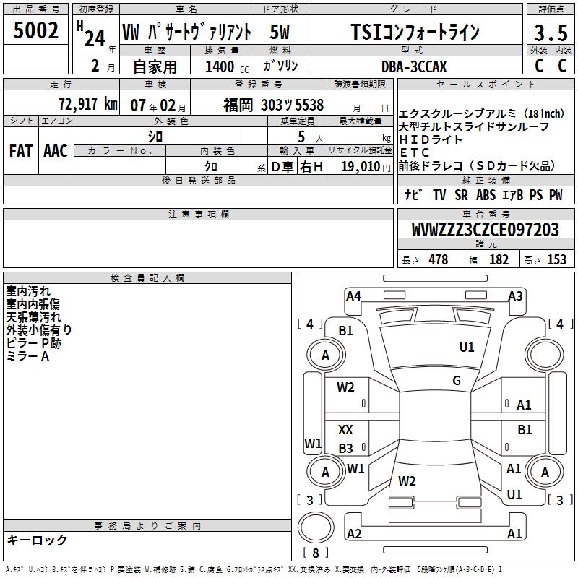Click the transmission value FAT

pos(21,151)
